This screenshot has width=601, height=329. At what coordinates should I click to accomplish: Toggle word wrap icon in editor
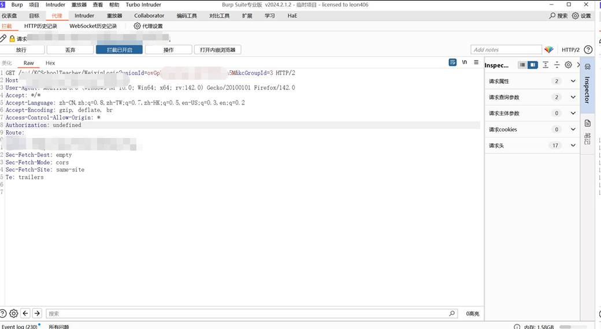pos(452,62)
